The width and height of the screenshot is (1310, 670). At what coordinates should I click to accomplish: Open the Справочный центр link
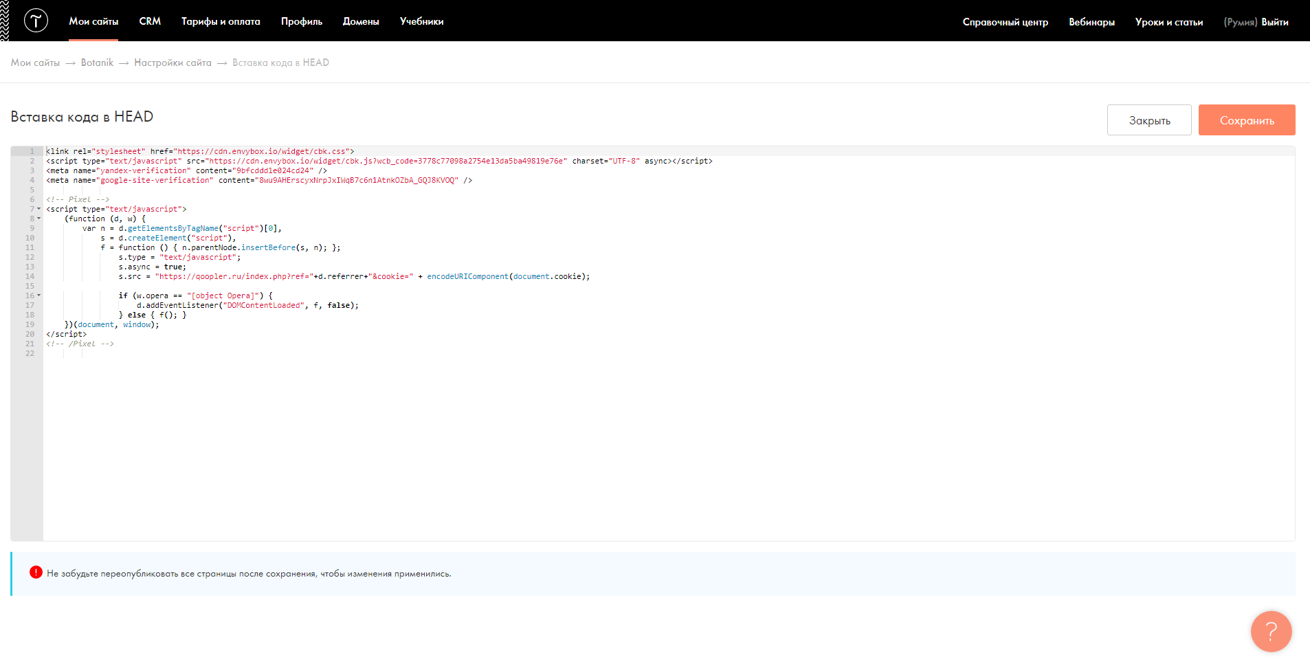pos(1005,22)
